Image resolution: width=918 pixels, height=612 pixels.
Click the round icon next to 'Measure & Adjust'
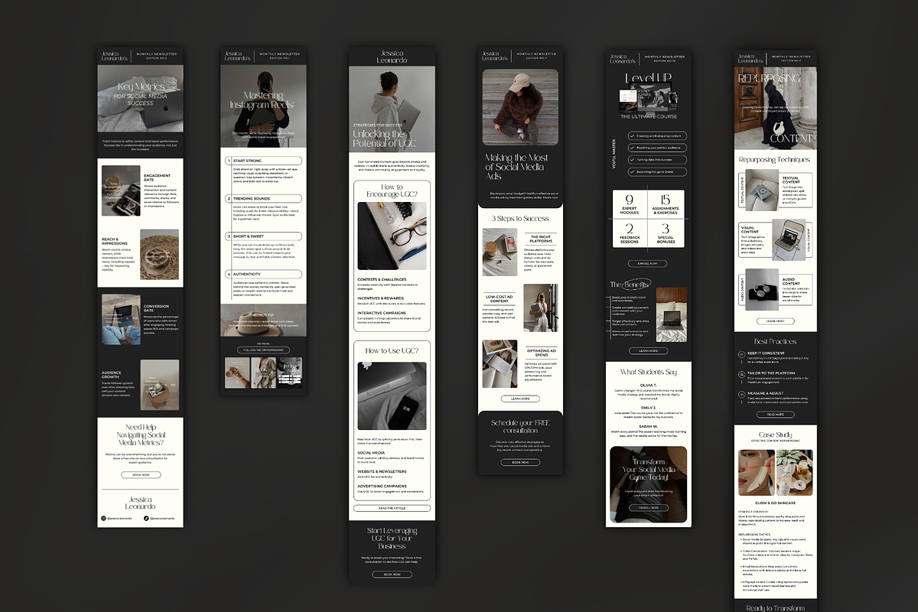pyautogui.click(x=742, y=394)
